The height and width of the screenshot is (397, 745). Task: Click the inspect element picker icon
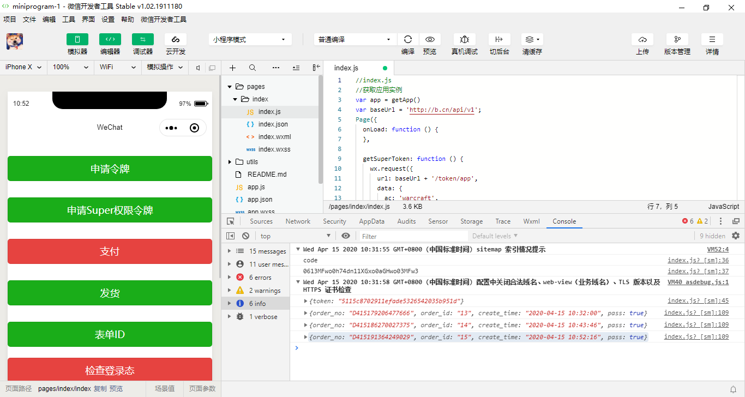(231, 221)
